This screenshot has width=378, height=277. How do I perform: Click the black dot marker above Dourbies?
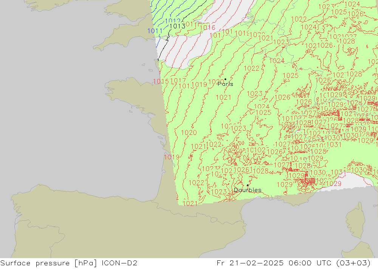pos(248,185)
